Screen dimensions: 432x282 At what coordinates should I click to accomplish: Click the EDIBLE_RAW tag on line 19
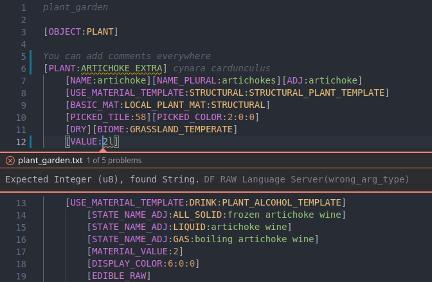[x=119, y=276]
